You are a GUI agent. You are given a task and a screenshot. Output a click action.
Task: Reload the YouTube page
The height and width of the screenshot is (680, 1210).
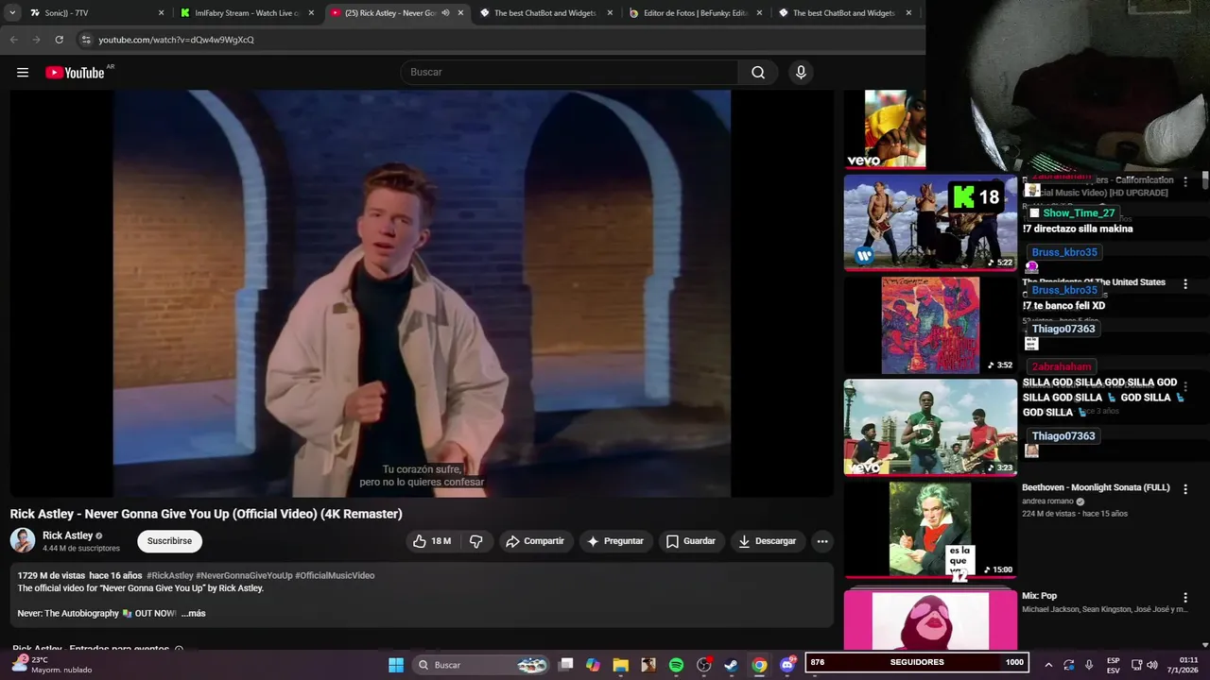pos(59,40)
